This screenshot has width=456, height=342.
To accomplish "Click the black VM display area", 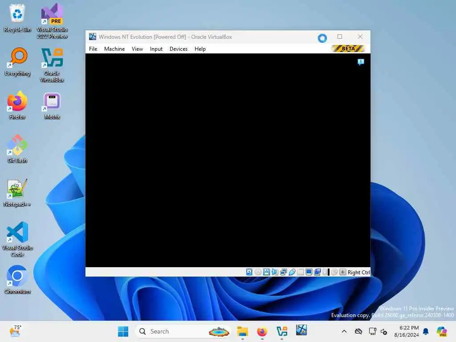I will (228, 160).
